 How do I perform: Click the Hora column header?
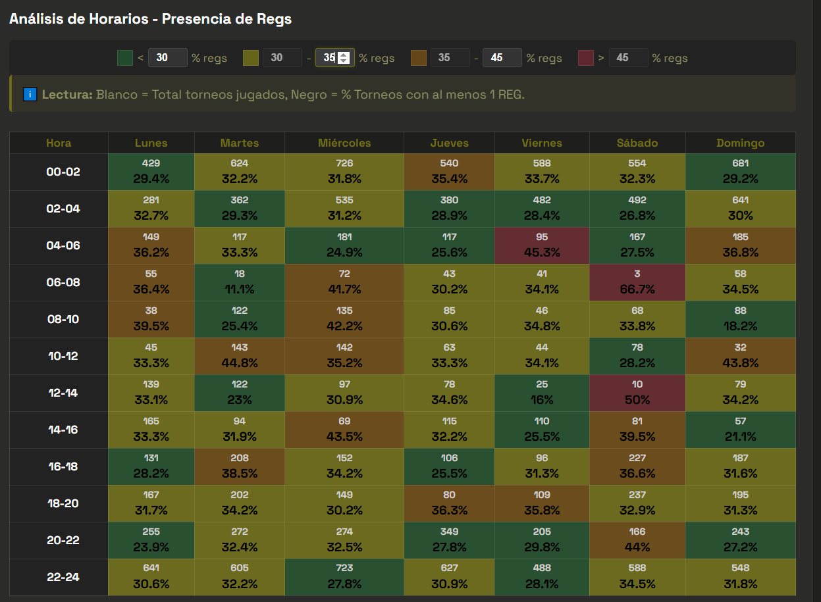[x=59, y=143]
